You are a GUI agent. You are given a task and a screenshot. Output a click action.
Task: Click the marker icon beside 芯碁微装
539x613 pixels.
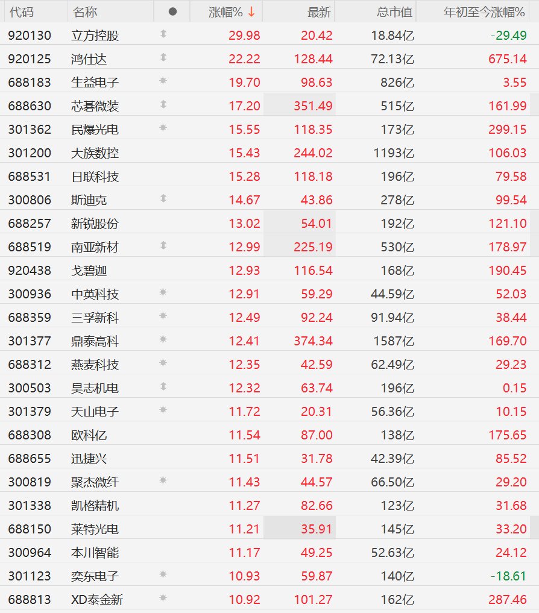point(163,104)
